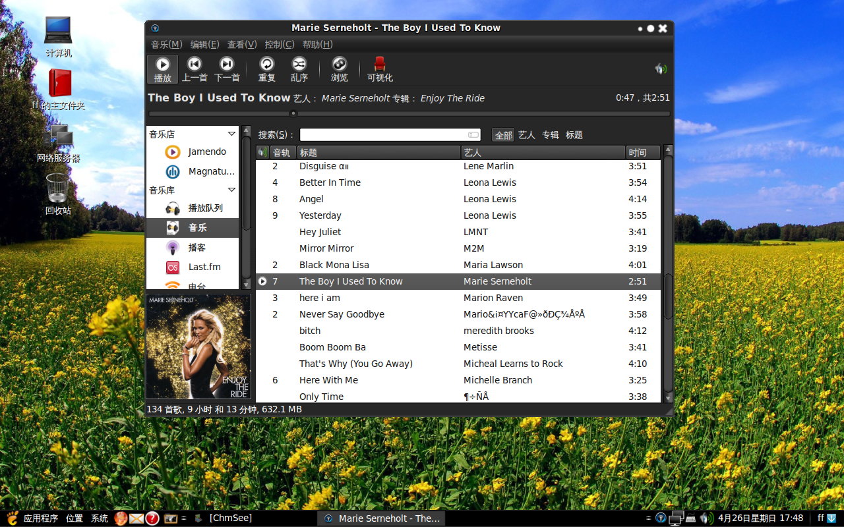Collapse the 音乐店 section arrow
This screenshot has width=844, height=527.
(x=231, y=134)
